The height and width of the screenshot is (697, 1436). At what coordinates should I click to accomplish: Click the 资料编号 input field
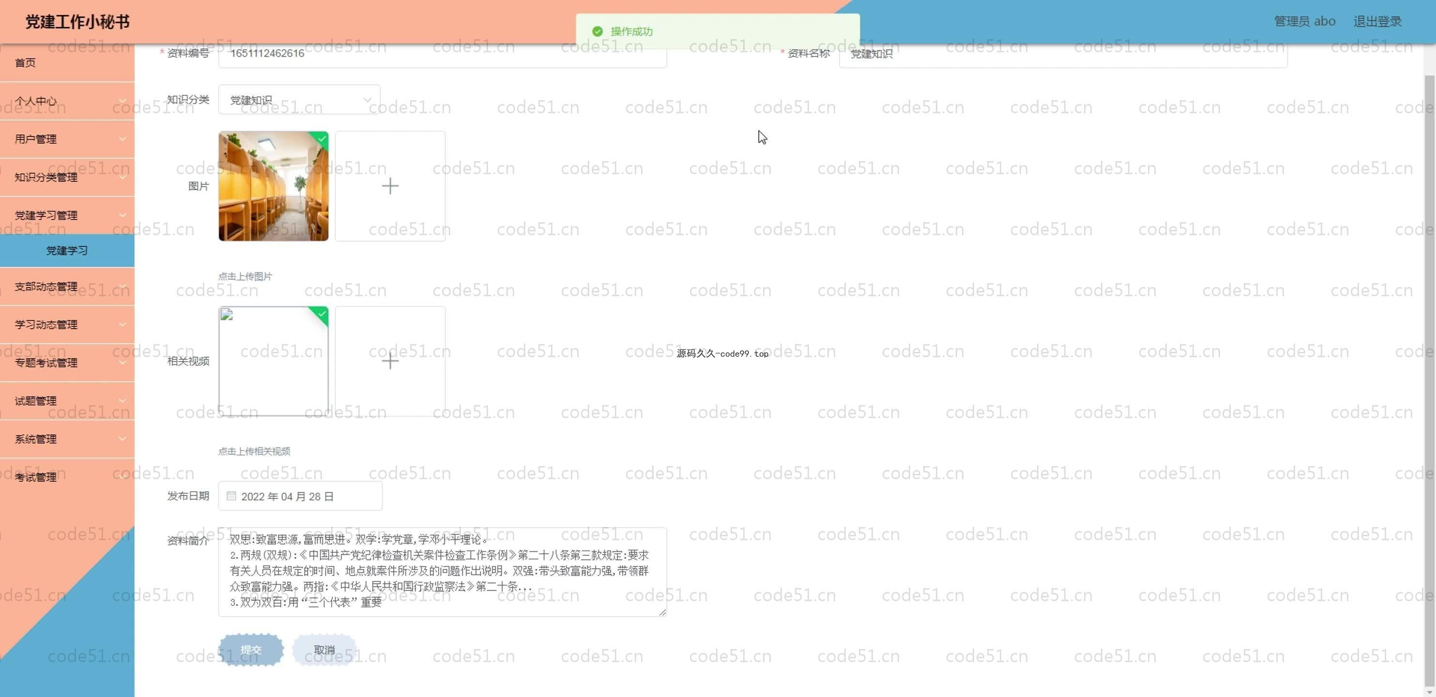click(443, 54)
